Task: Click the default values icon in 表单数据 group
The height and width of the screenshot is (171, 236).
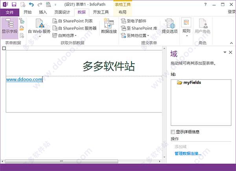Action: coord(22,28)
